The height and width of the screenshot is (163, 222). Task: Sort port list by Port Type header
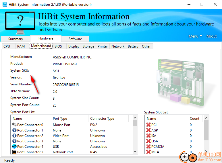[x=70, y=119]
